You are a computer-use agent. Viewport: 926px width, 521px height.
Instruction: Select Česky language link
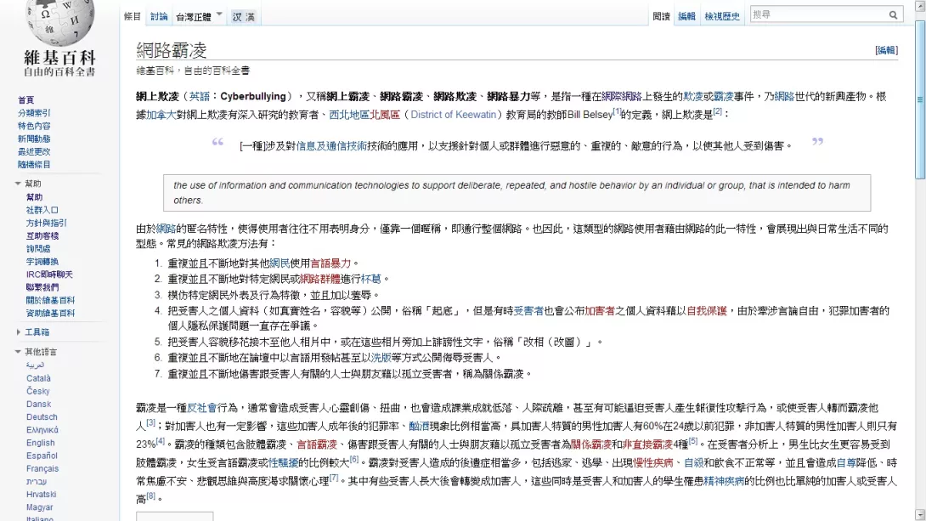coord(37,391)
